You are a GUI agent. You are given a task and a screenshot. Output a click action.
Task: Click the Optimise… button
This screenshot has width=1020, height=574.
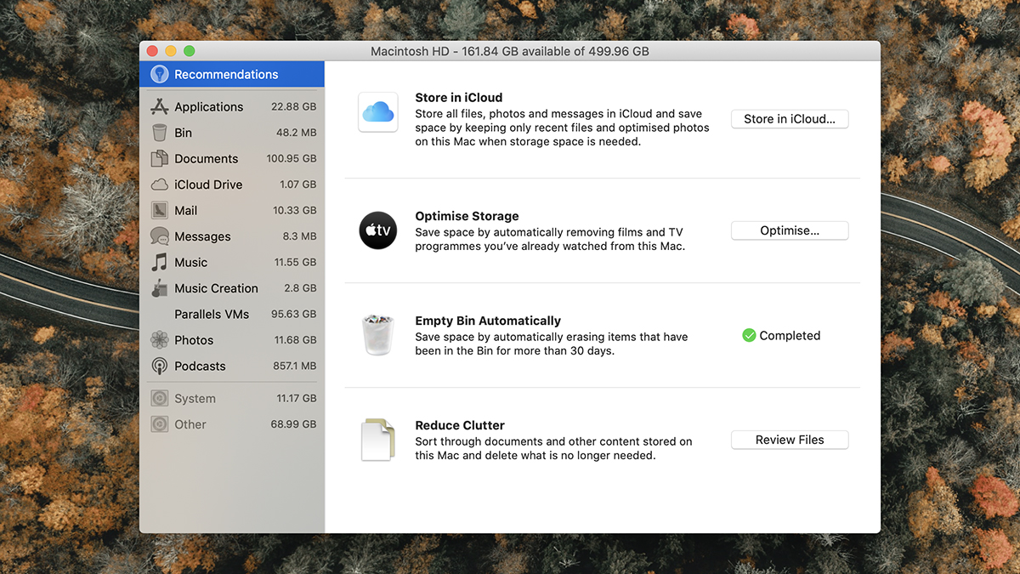(790, 230)
